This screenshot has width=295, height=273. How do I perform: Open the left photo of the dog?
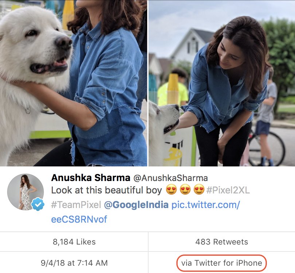click(73, 84)
